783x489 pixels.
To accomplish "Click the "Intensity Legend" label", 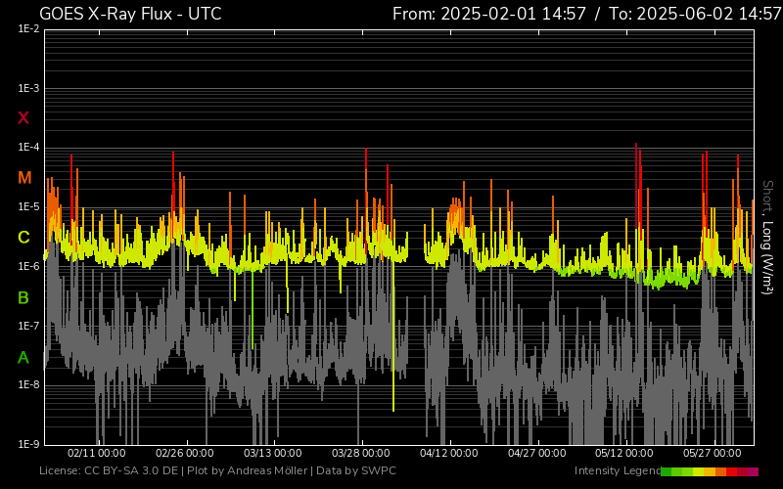I will (x=618, y=470).
